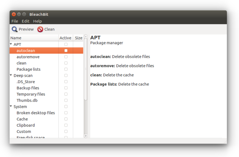
Task: Check the Temporary files checkbox
Action: [x=66, y=94]
